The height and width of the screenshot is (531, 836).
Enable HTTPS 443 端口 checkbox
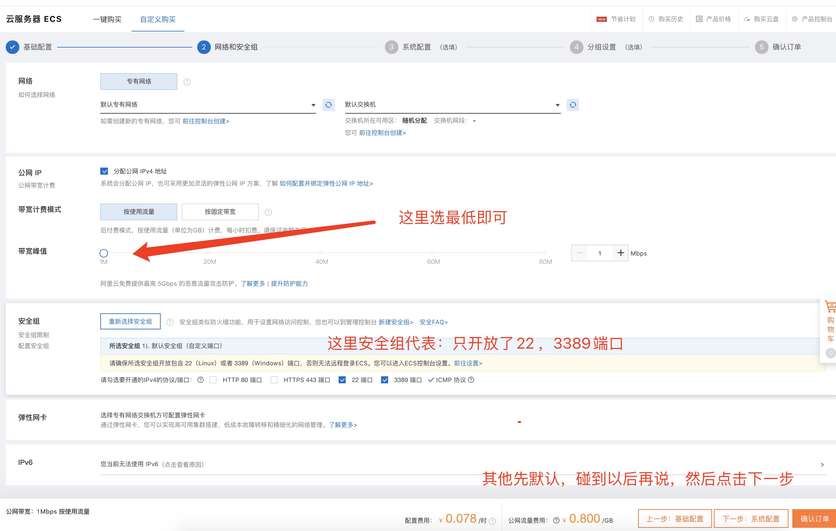click(274, 380)
